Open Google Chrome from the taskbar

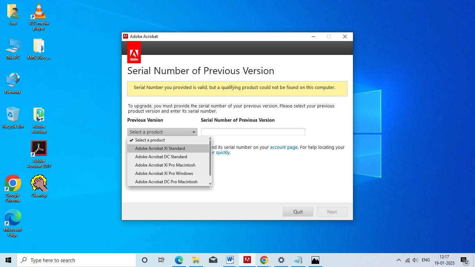264,260
